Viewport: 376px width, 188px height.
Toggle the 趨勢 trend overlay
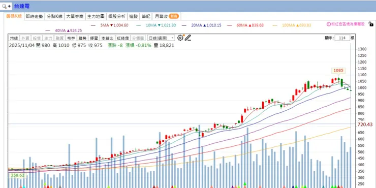point(82,38)
